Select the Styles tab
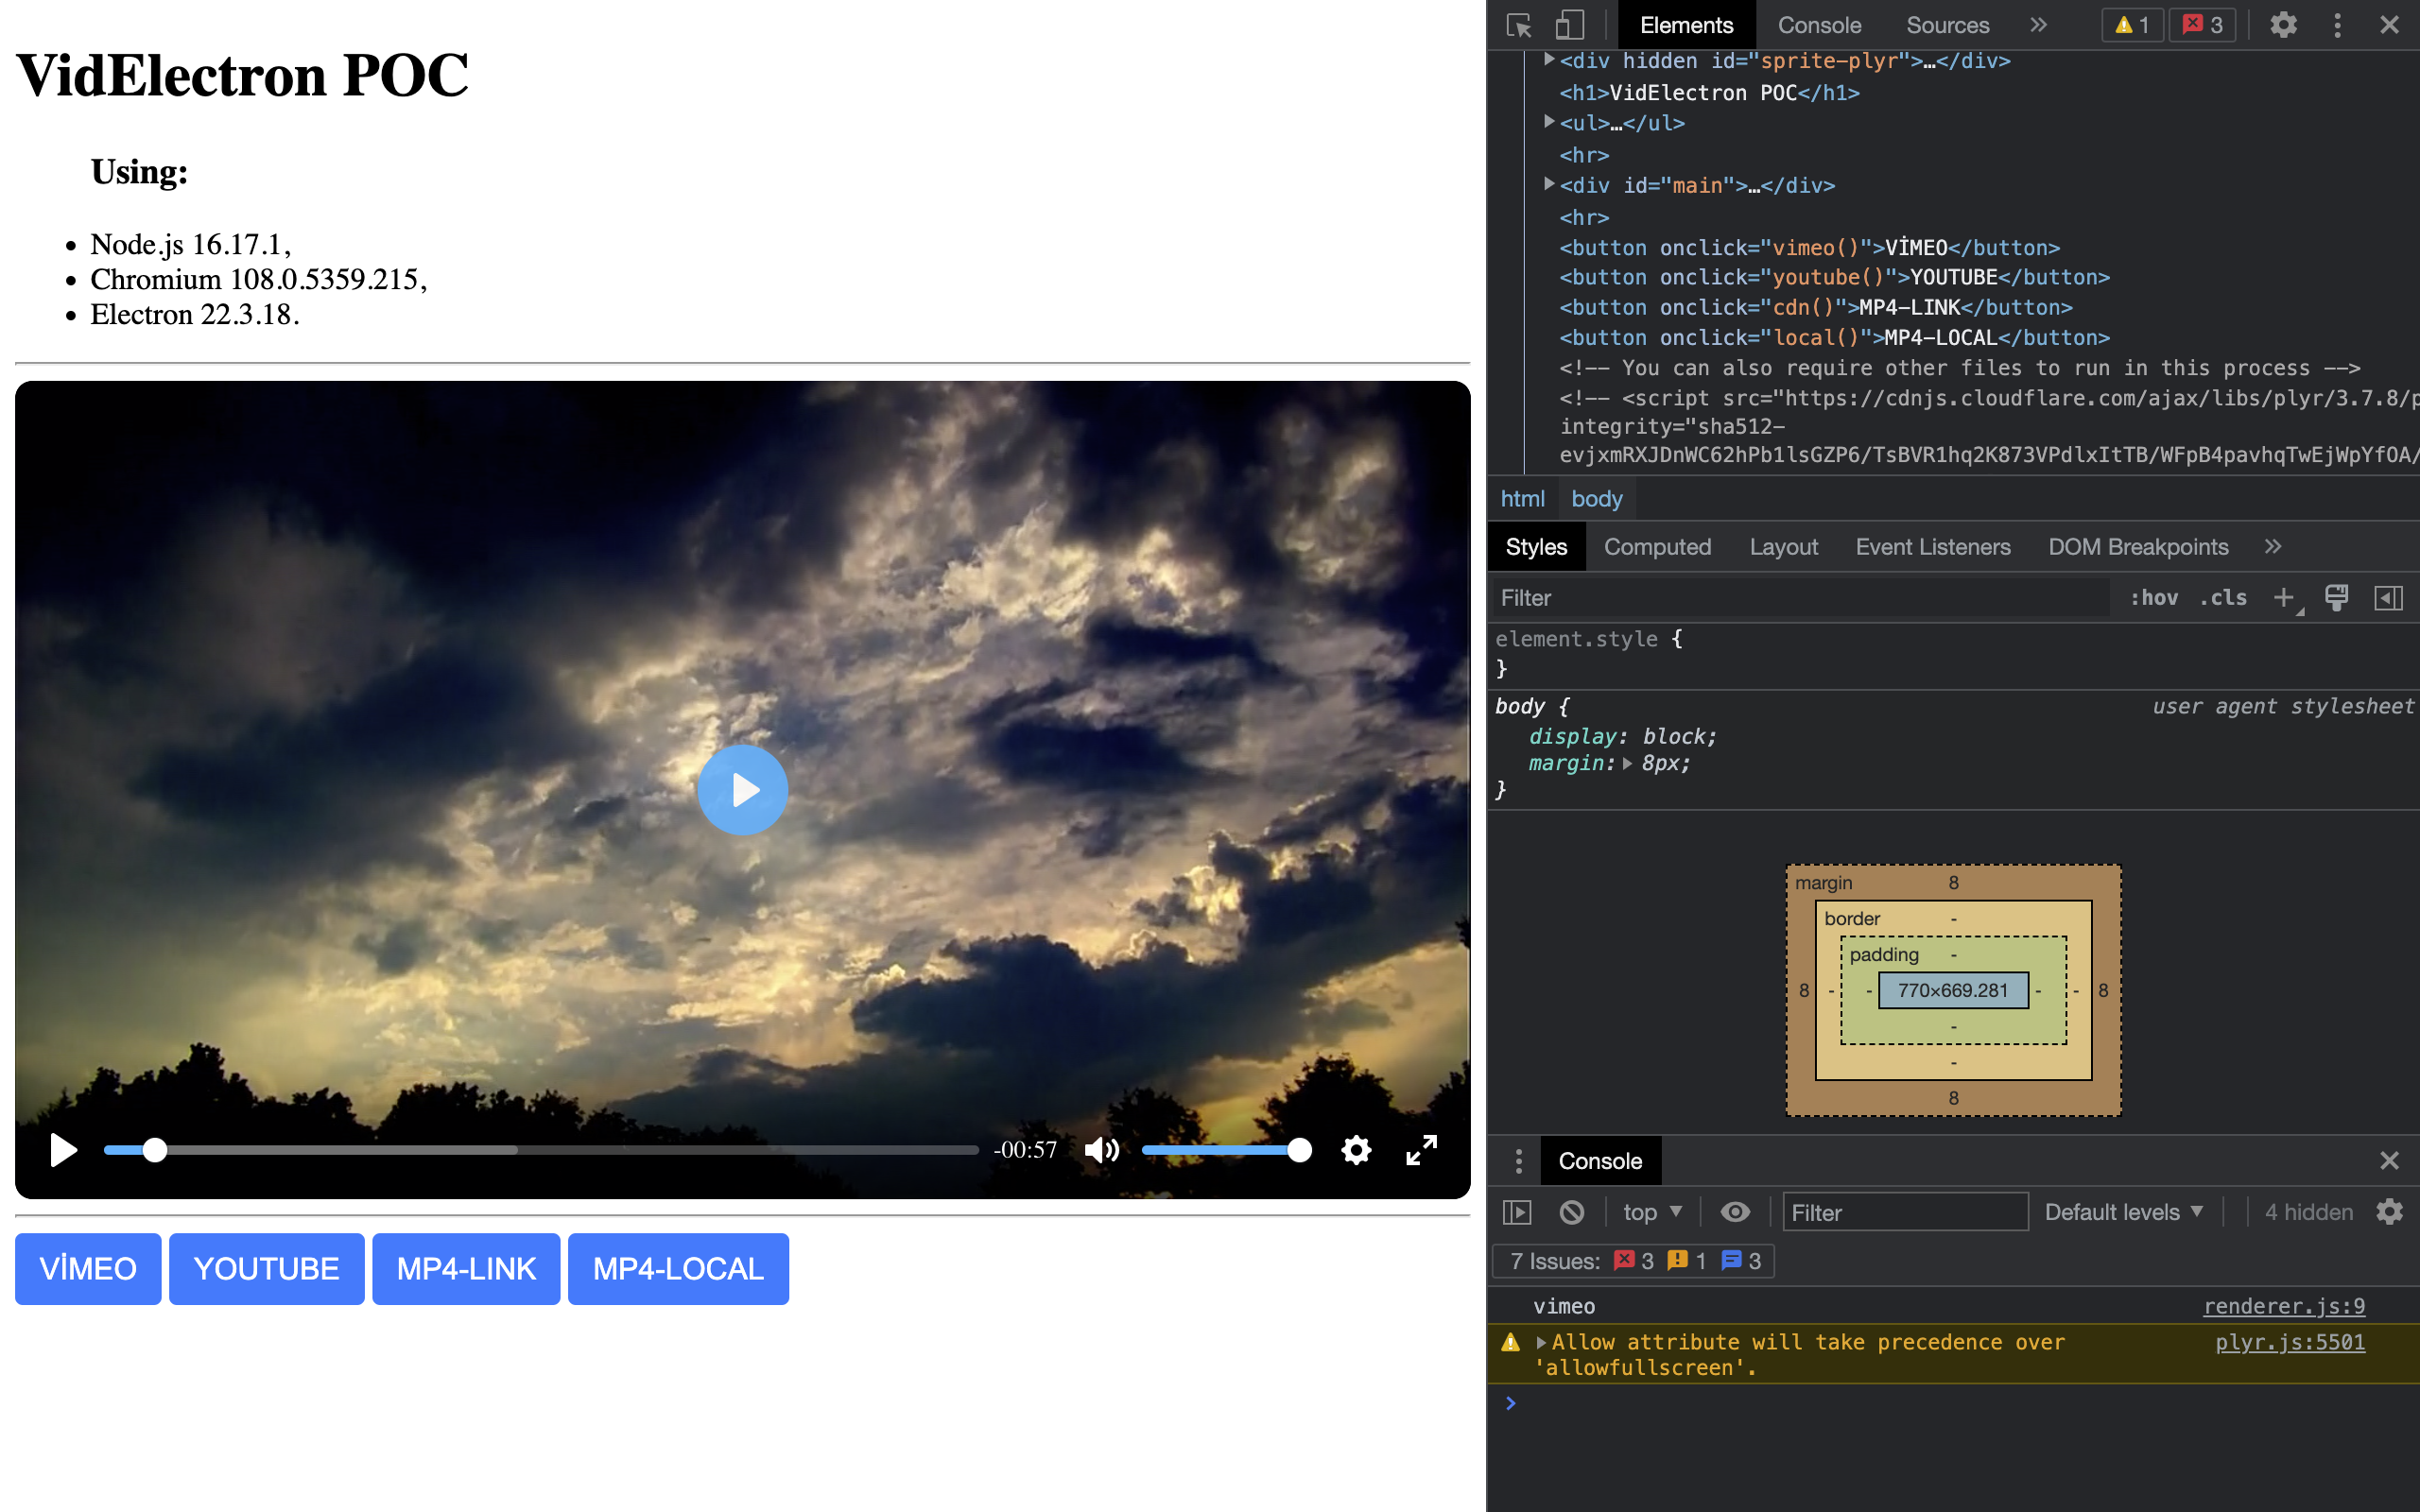Image resolution: width=2420 pixels, height=1512 pixels. 1536,547
